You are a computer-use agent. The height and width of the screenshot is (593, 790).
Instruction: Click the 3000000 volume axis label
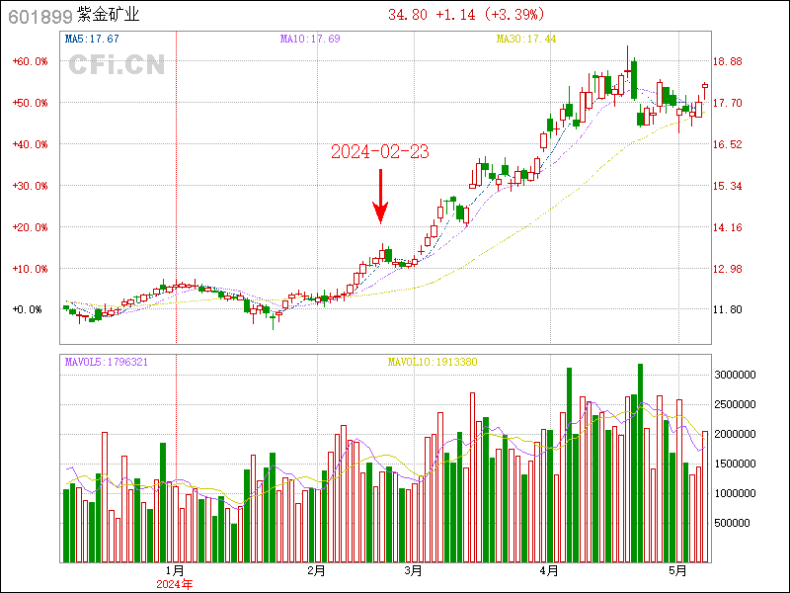[x=735, y=375]
